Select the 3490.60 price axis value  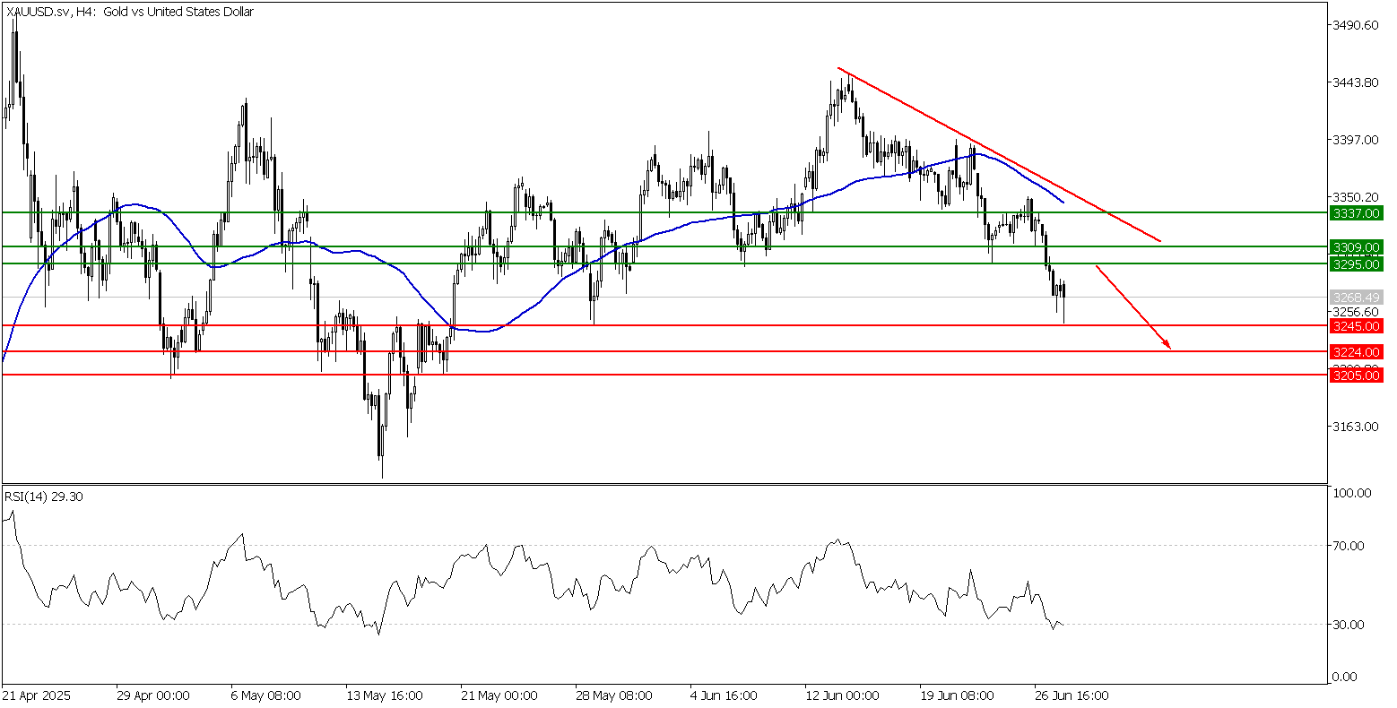click(x=1356, y=26)
